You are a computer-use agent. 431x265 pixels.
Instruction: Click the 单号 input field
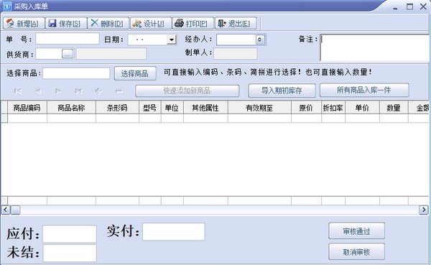point(68,39)
